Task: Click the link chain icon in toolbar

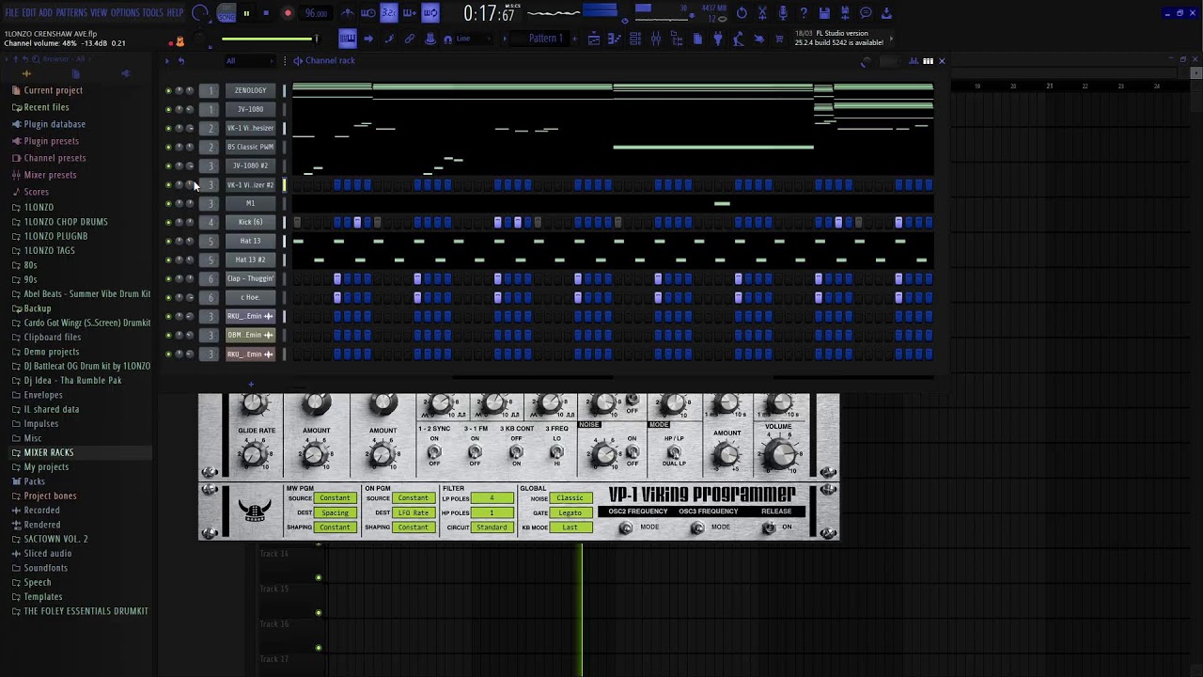Action: [410, 39]
